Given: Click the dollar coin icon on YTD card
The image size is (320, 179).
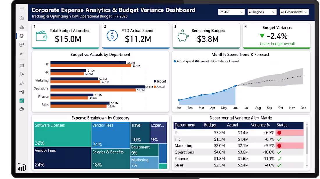Looking at the screenshot, I should [x=112, y=36].
